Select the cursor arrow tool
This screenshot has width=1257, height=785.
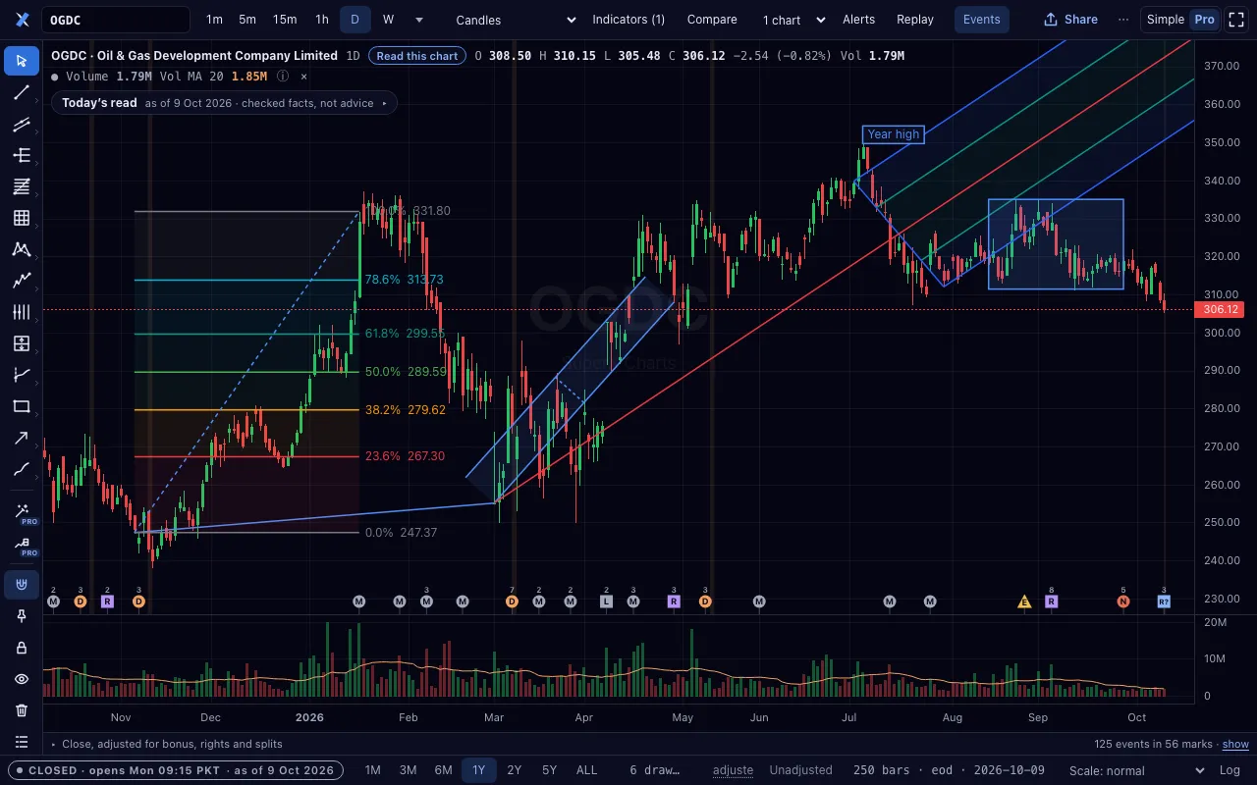(x=22, y=61)
